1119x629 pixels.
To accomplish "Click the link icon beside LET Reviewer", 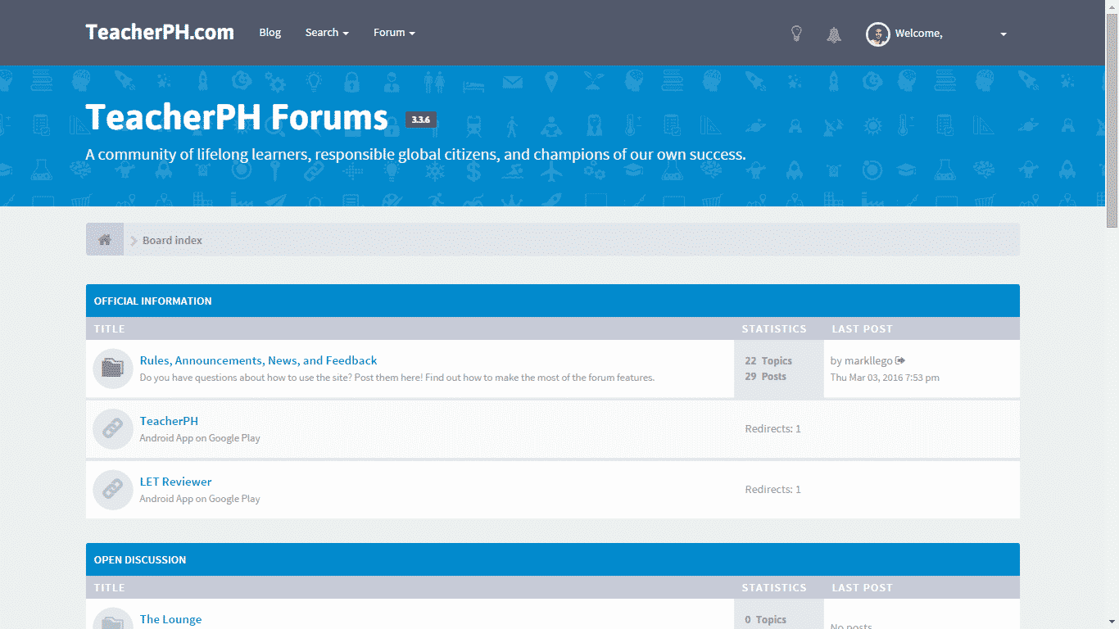I will pyautogui.click(x=113, y=490).
